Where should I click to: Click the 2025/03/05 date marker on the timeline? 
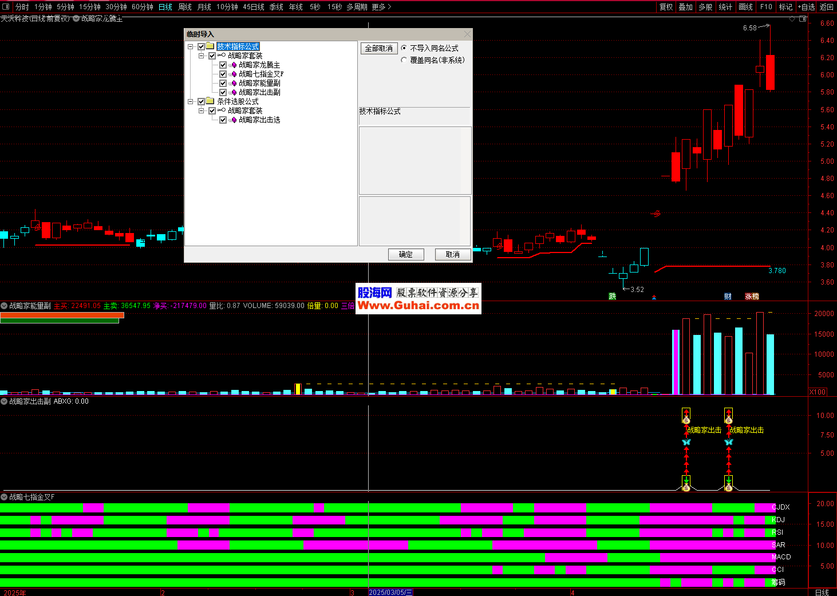click(x=390, y=593)
